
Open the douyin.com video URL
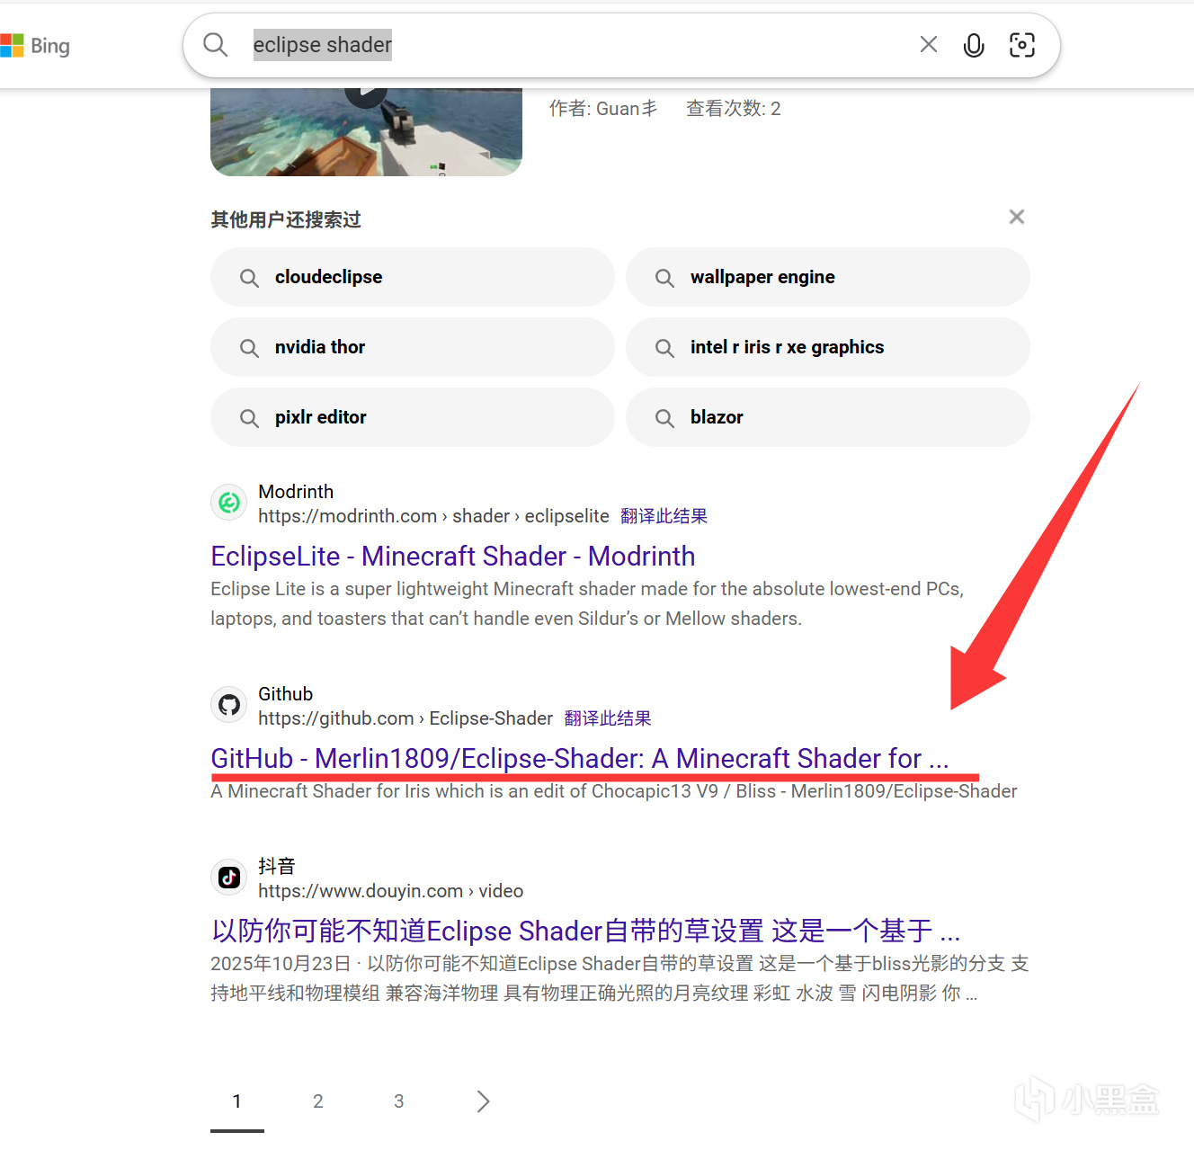click(390, 891)
